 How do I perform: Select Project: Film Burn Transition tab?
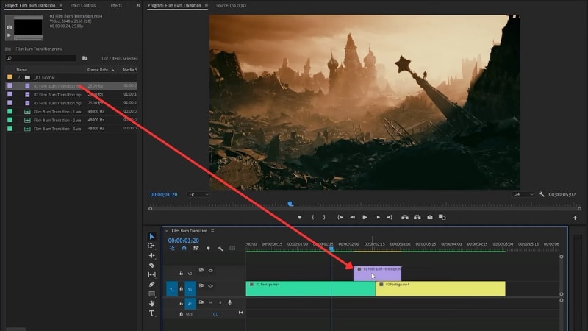[x=30, y=6]
